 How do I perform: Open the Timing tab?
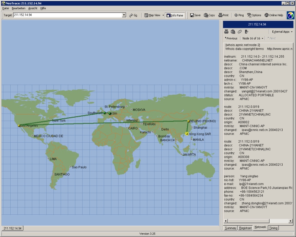pyautogui.click(x=273, y=228)
